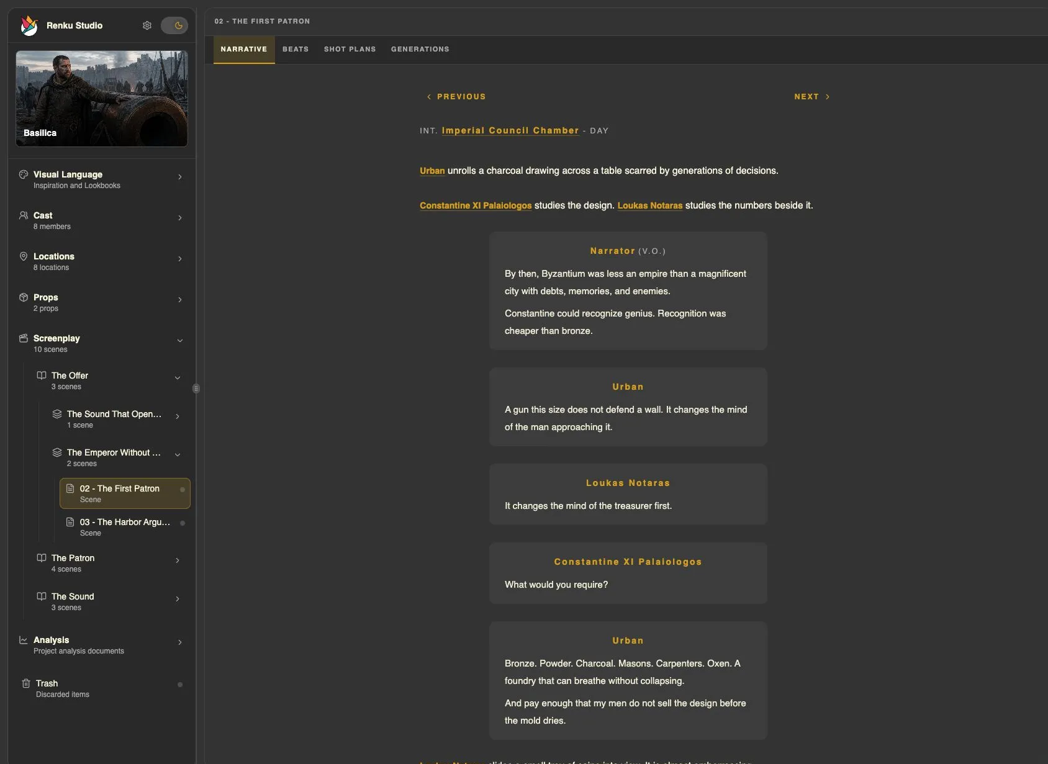Click the book icon beside The Offer
1048x764 pixels.
point(42,375)
